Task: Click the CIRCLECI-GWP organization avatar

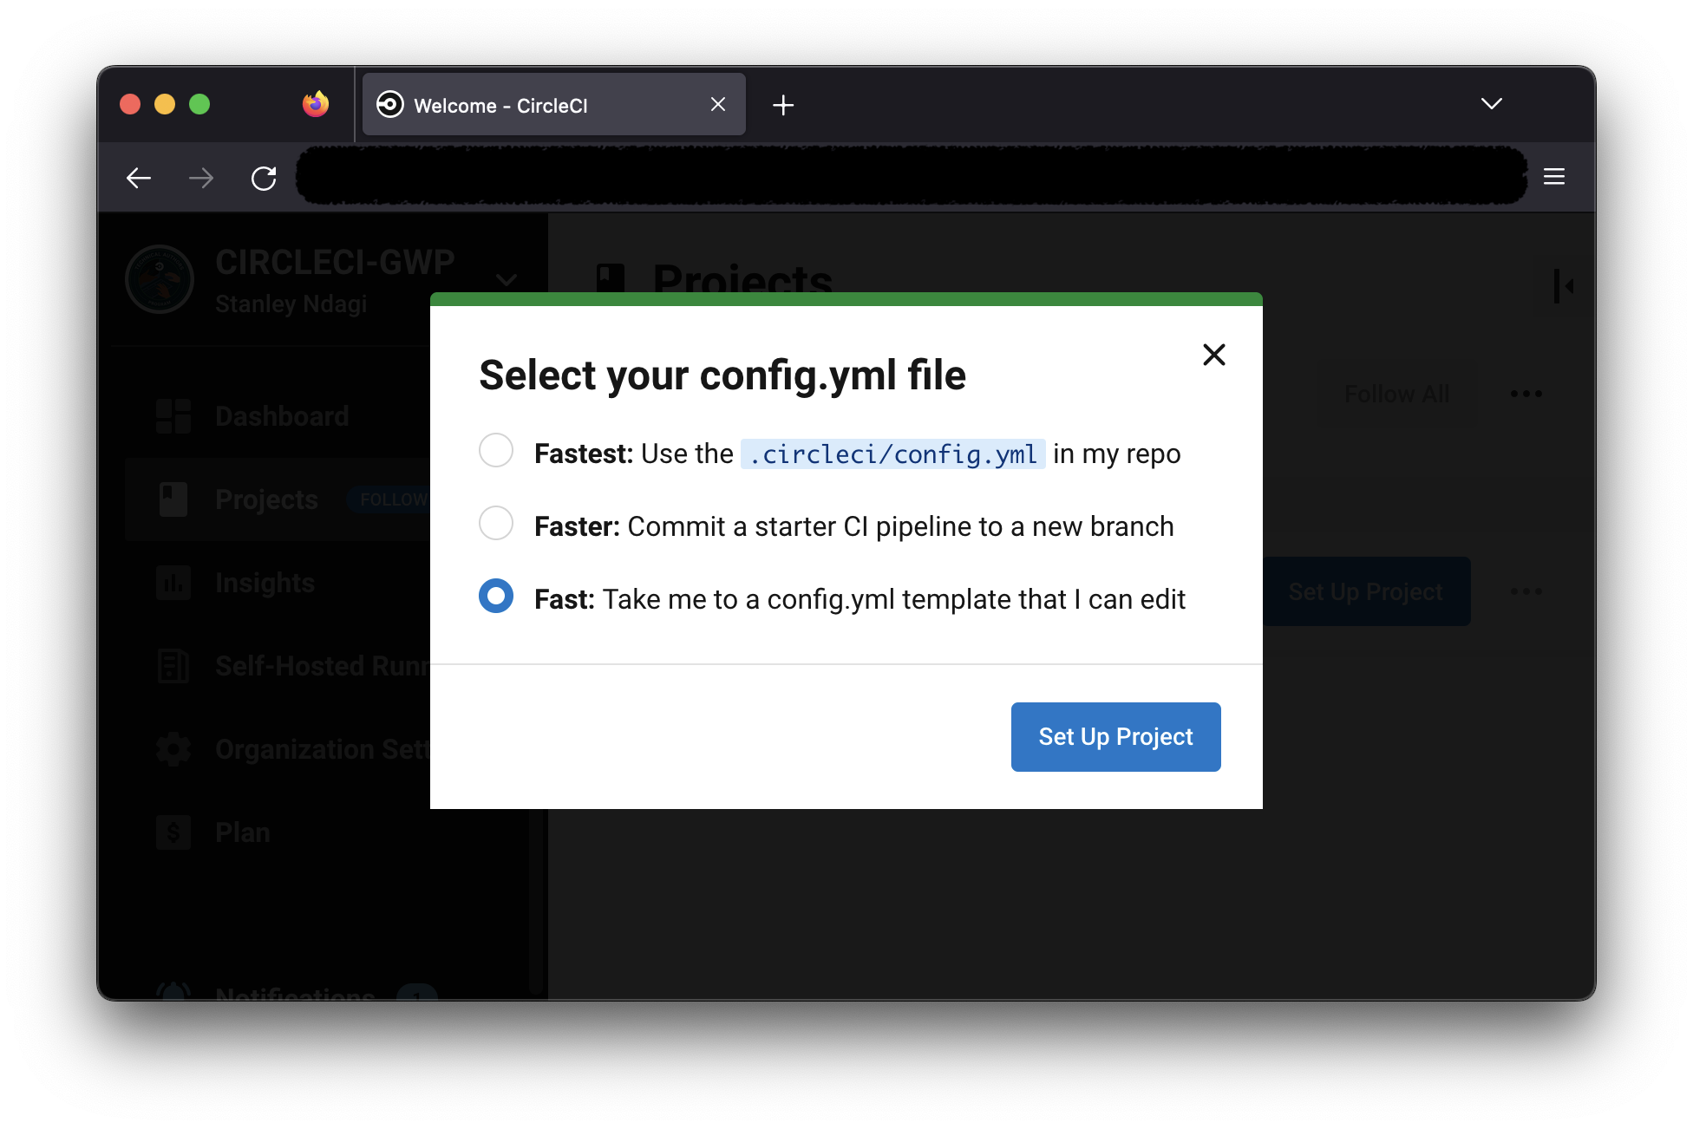Action: pos(160,279)
